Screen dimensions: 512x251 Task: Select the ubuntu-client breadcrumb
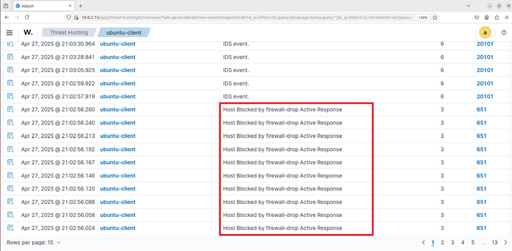pos(124,33)
